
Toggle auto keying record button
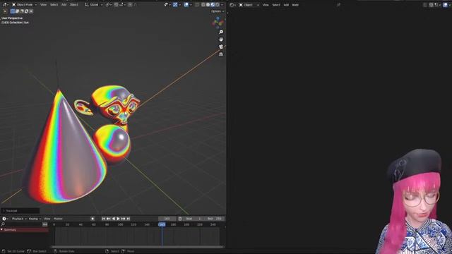(93, 219)
